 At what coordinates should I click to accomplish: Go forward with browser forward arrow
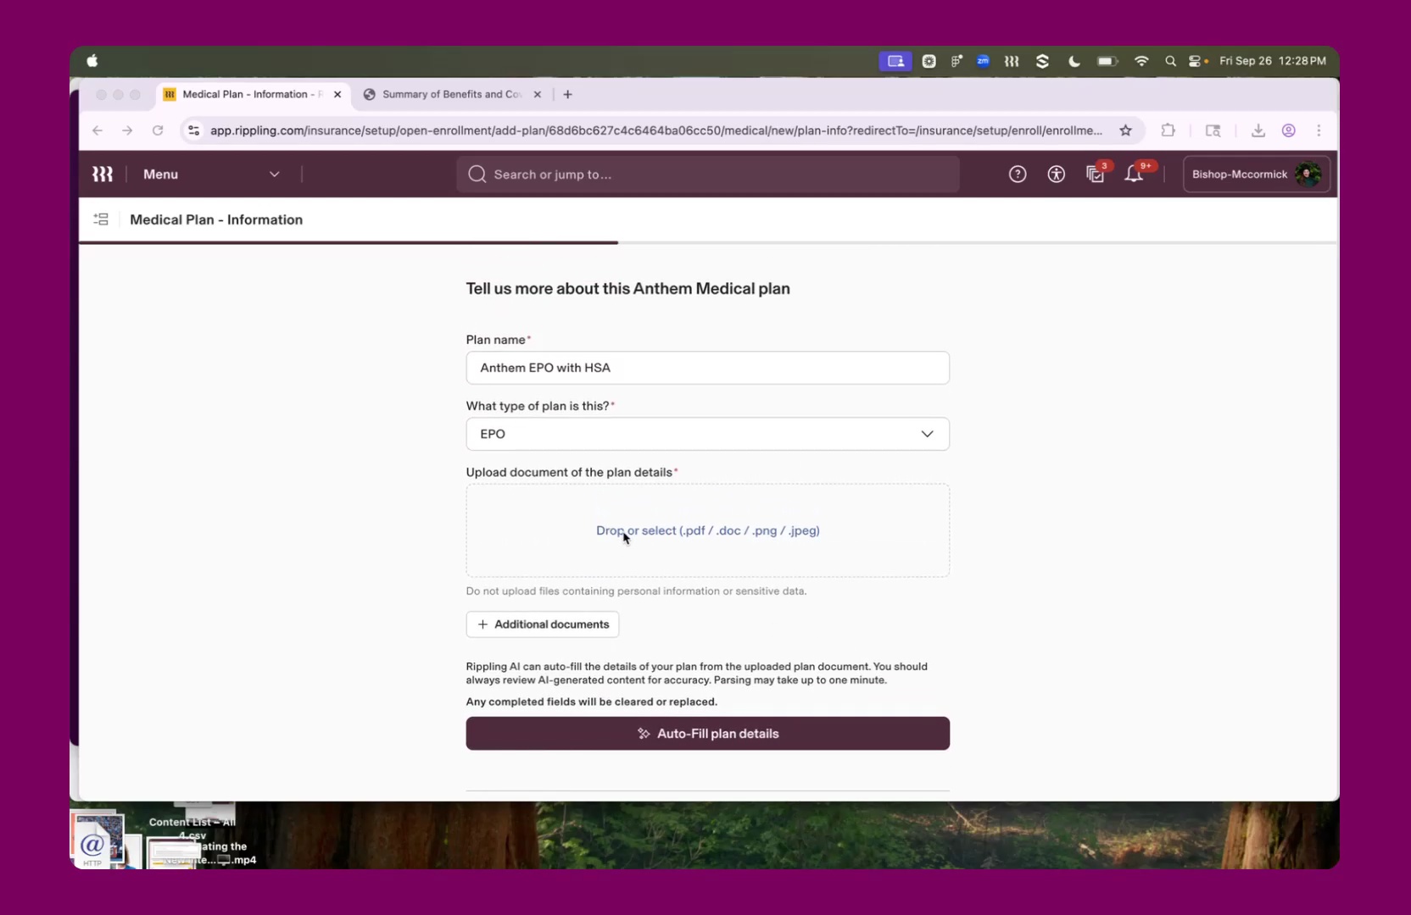[x=127, y=130]
